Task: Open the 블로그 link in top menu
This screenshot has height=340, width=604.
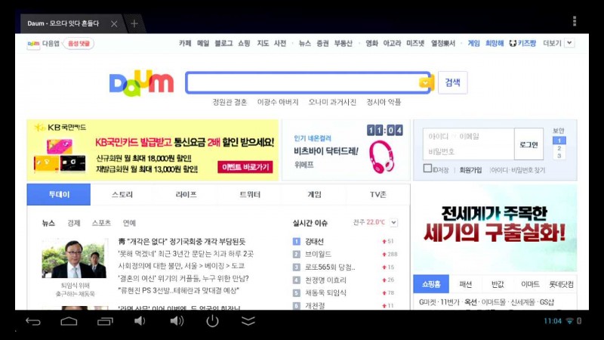Action: 223,43
